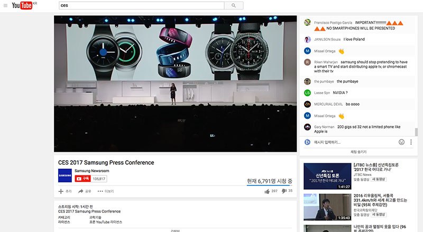Image resolution: width=423 pixels, height=232 pixels.
Task: Open chat options three-dot menu
Action: point(411,142)
